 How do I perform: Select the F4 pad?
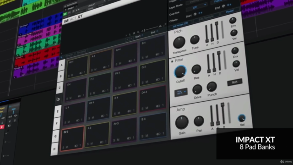tap(100, 85)
